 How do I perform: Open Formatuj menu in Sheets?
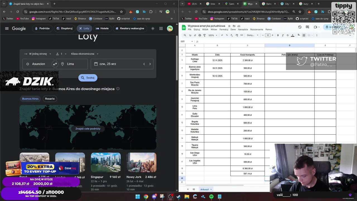224,29
